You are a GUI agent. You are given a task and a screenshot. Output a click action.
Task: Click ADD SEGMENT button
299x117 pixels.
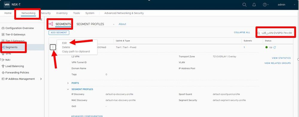coord(59,33)
